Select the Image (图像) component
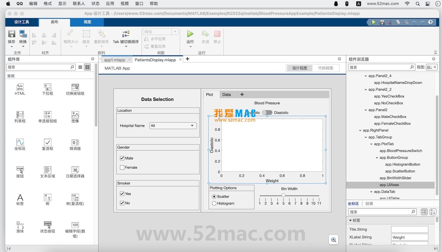Viewport: 442px width, 252px height. coord(75,117)
